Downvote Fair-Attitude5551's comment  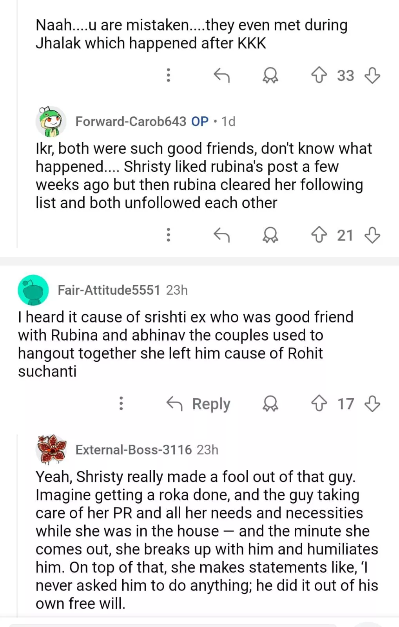(372, 403)
